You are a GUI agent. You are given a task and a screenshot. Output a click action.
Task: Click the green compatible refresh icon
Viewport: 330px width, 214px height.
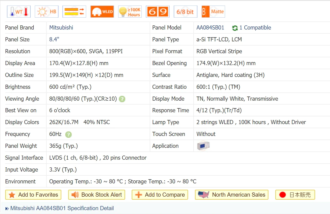235,28
